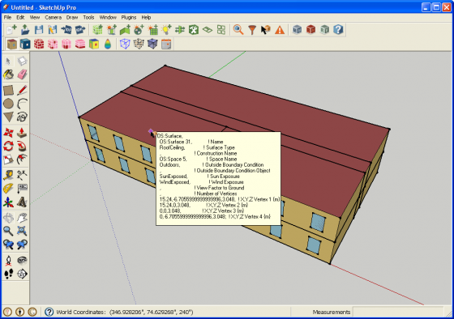The image size is (454, 319).
Task: Click the Measurements input box
Action: pos(398,312)
